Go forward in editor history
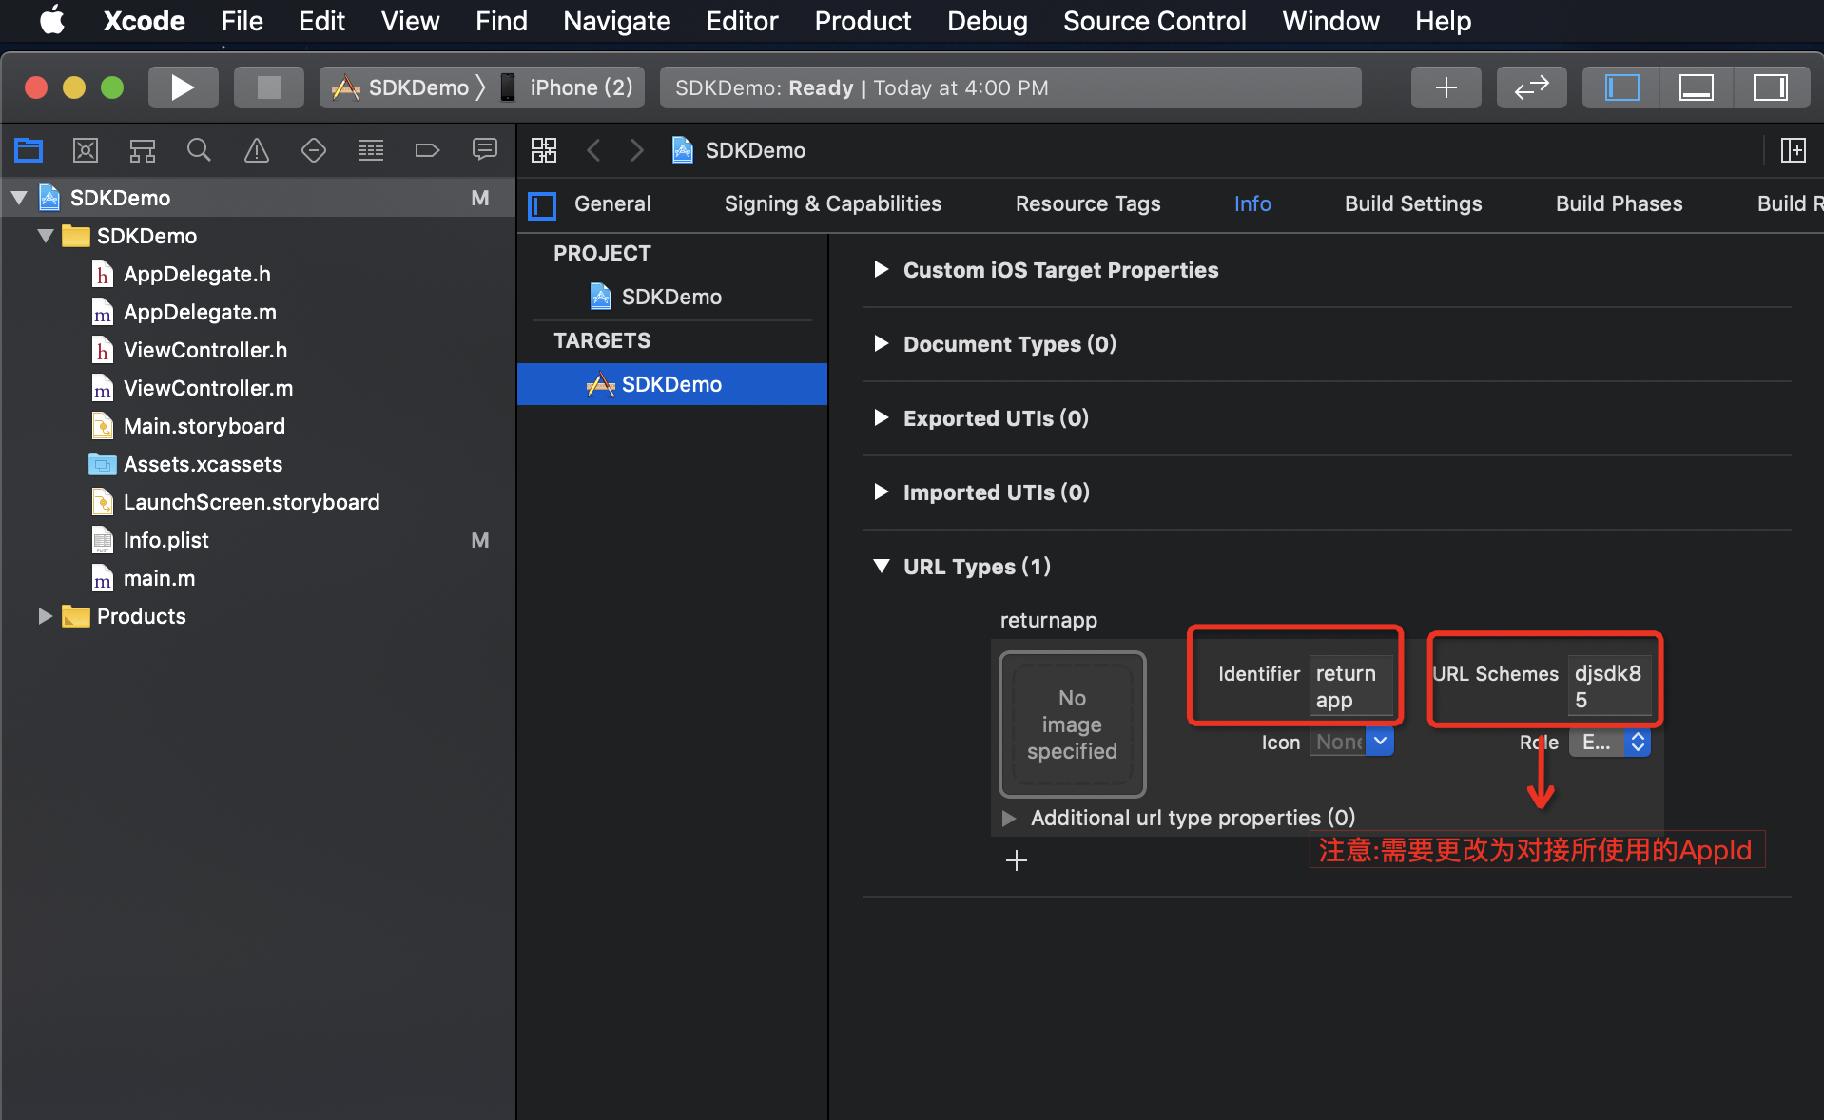 637,150
